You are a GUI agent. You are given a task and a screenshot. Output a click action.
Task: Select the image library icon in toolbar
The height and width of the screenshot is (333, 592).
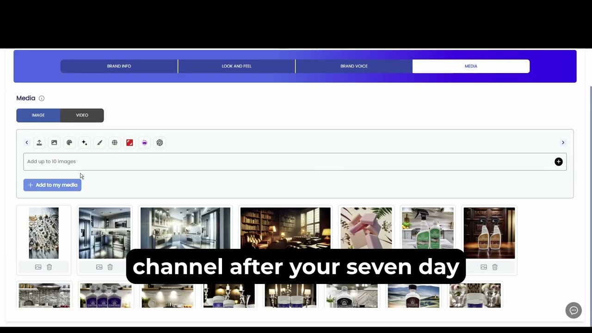[54, 142]
